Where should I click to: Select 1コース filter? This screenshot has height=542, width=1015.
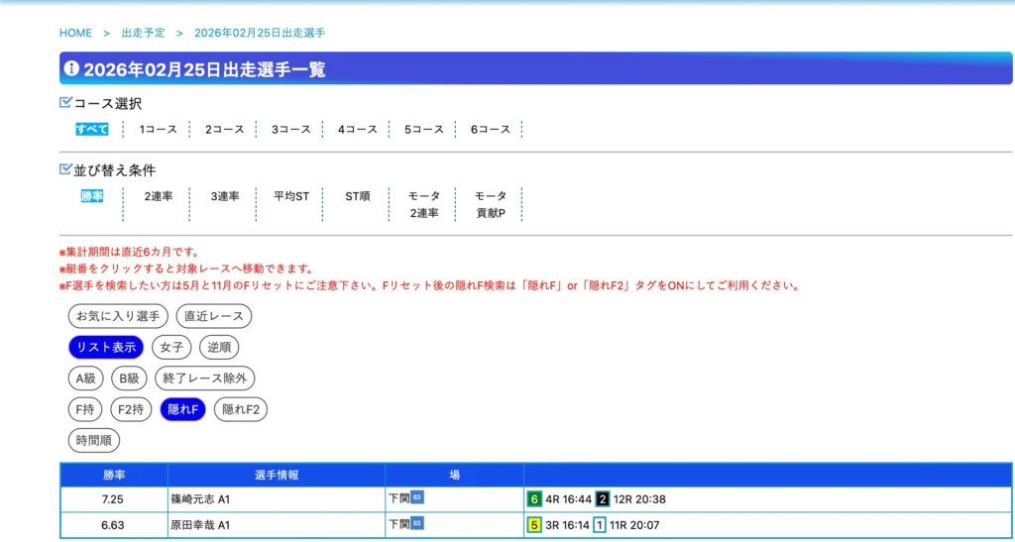[x=158, y=130]
